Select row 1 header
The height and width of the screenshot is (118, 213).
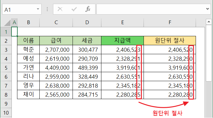(x=6, y=32)
